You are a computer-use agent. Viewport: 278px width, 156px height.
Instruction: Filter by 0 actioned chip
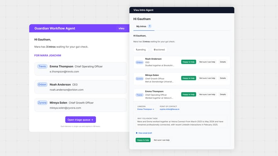(159, 50)
